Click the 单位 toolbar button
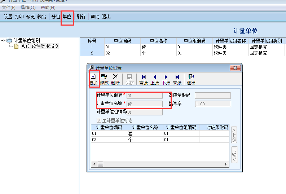The image size is (286, 194). point(67,17)
